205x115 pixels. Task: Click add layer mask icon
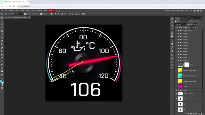(x=191, y=114)
